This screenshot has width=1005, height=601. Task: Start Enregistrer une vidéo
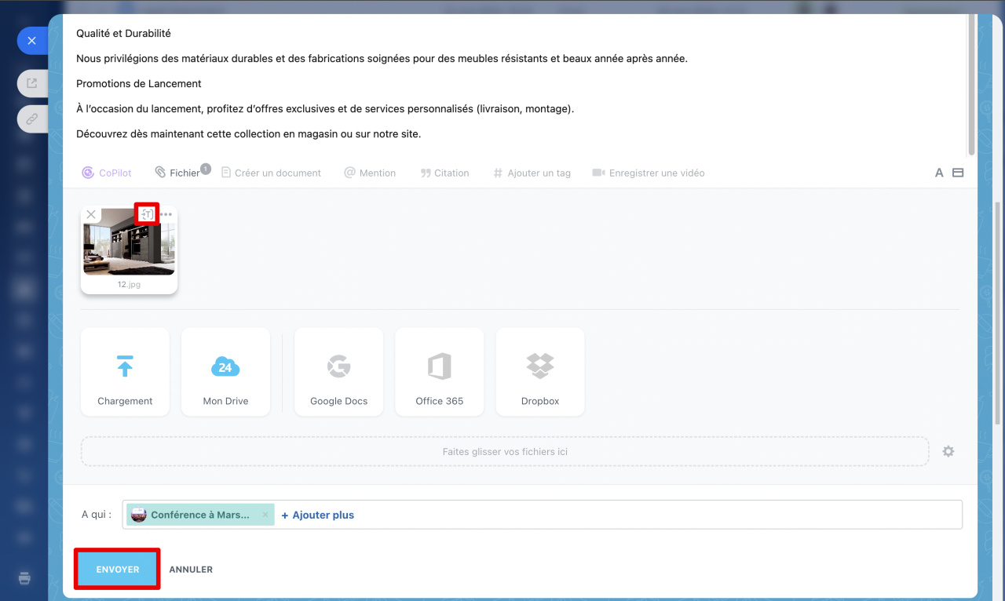649,173
